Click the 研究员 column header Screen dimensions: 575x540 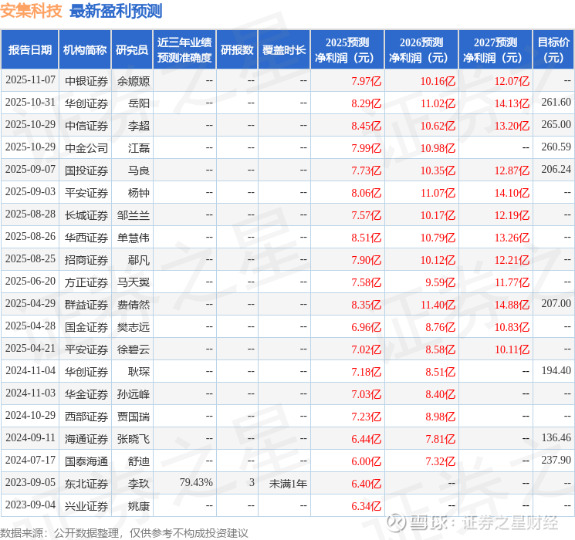coord(132,50)
